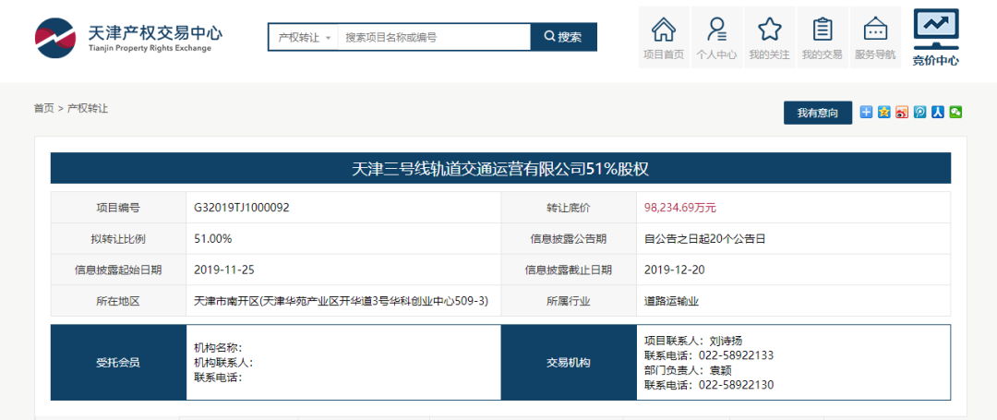Share to QQ Zone via yellow star icon
Image resolution: width=997 pixels, height=420 pixels.
(x=883, y=112)
